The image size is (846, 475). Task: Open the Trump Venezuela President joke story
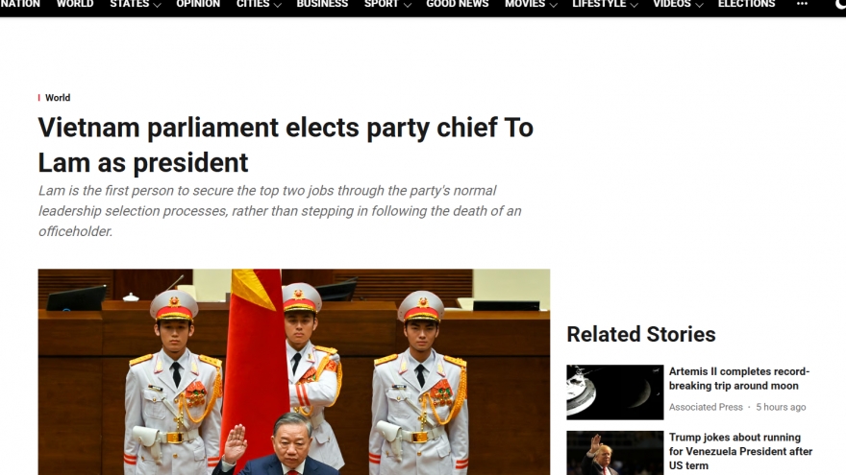coord(740,451)
